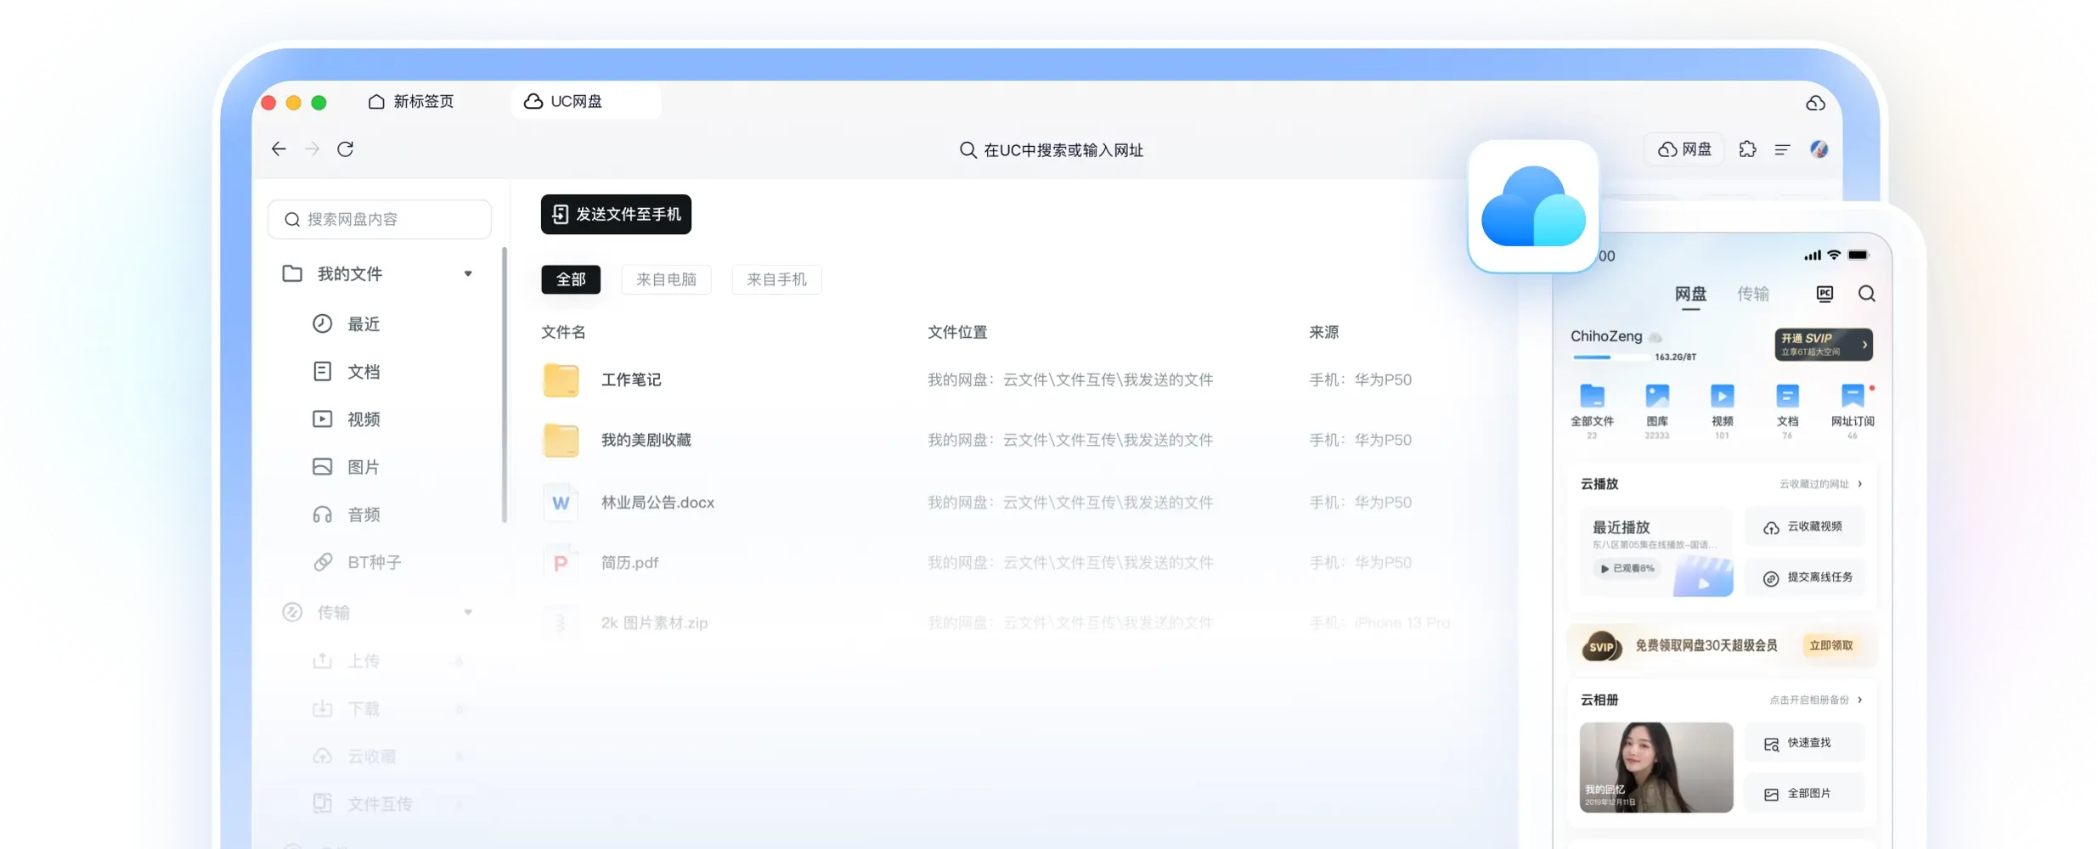Select the 全部 filter chip
The width and height of the screenshot is (2098, 849).
571,279
